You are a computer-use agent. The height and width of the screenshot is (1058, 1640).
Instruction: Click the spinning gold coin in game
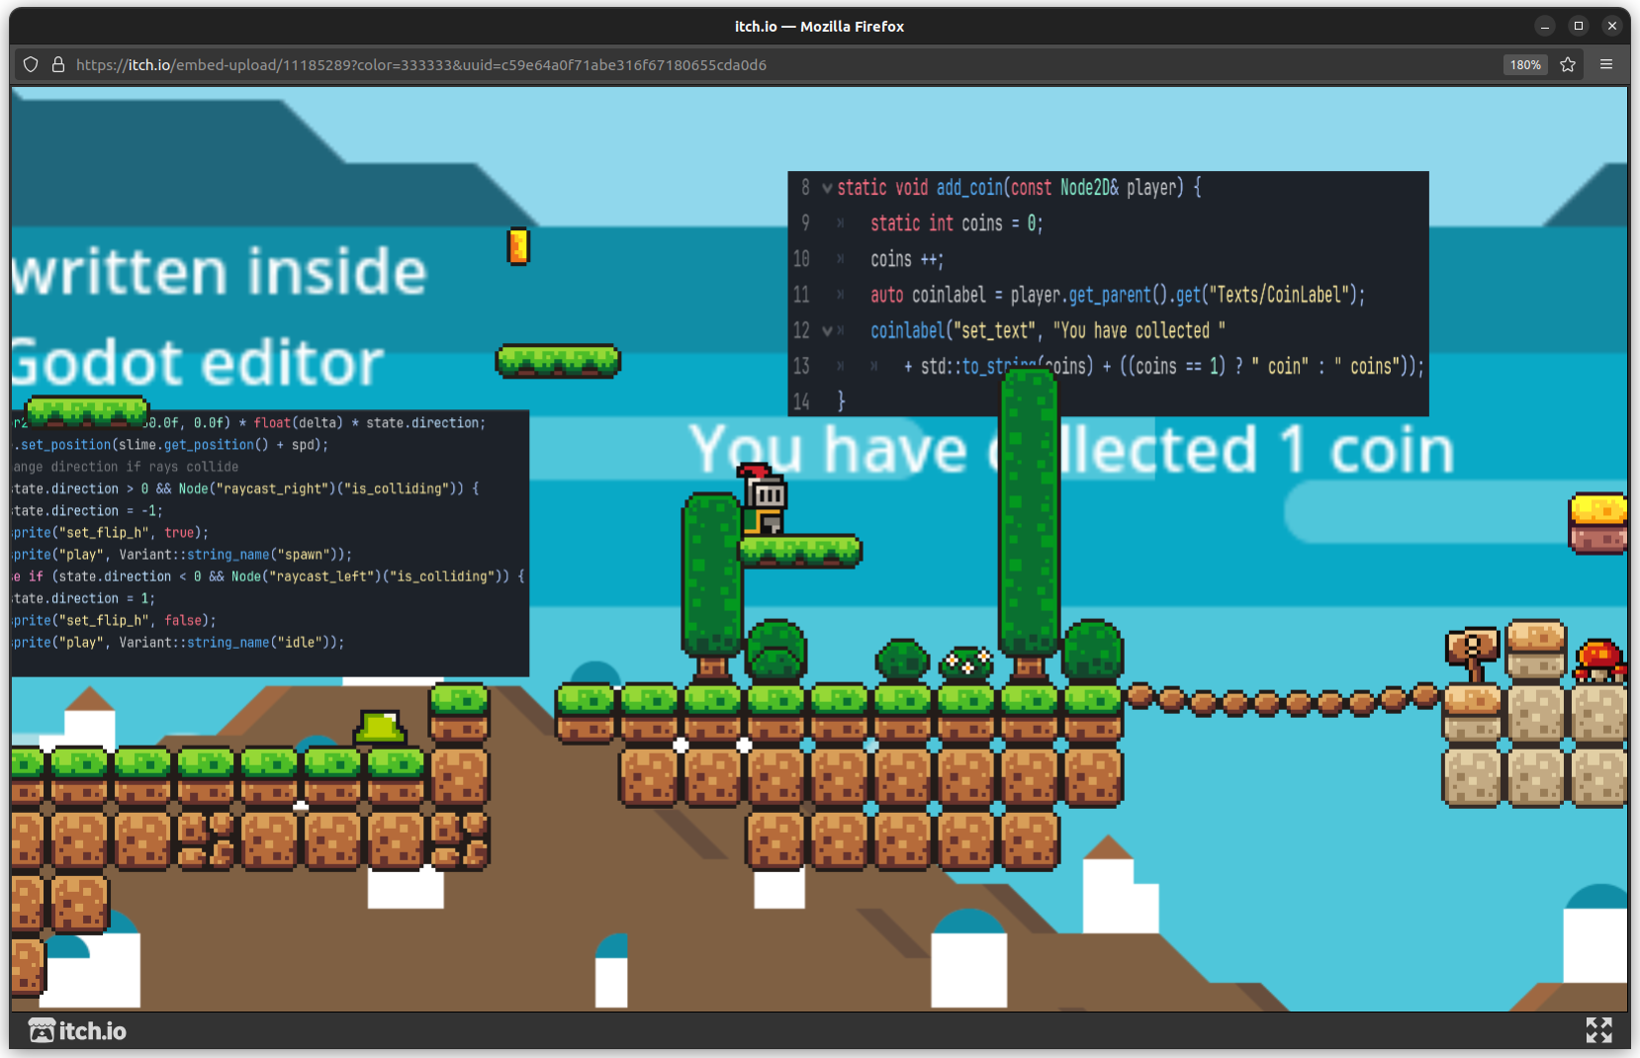point(518,246)
